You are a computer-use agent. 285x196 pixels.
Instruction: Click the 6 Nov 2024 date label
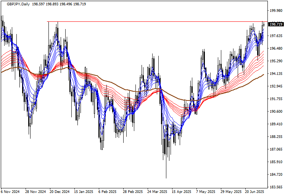coord(10,192)
